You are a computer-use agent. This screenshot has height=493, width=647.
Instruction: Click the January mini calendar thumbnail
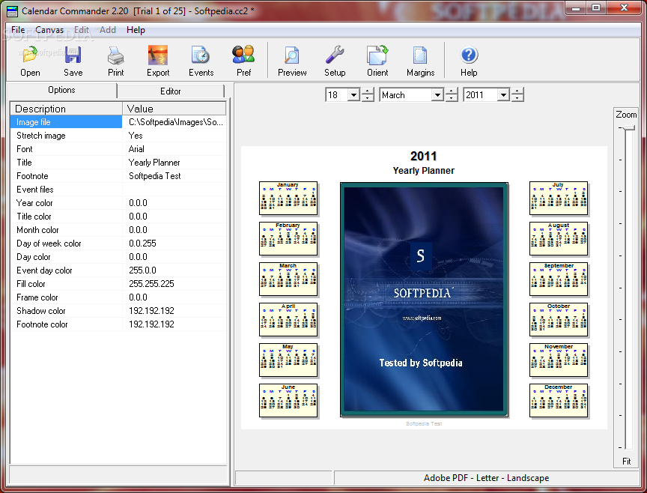(x=288, y=199)
